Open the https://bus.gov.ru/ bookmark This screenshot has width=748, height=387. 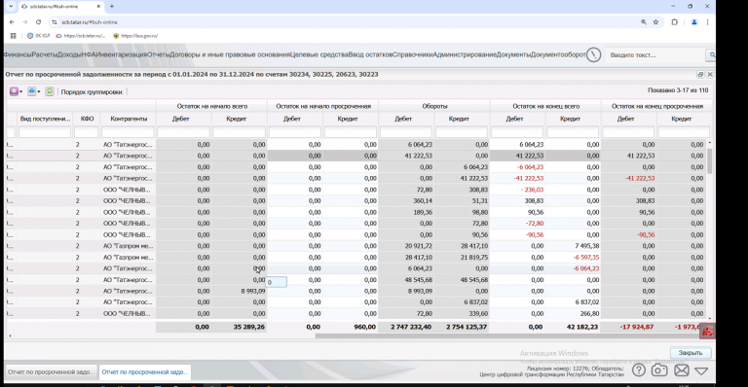pos(135,36)
